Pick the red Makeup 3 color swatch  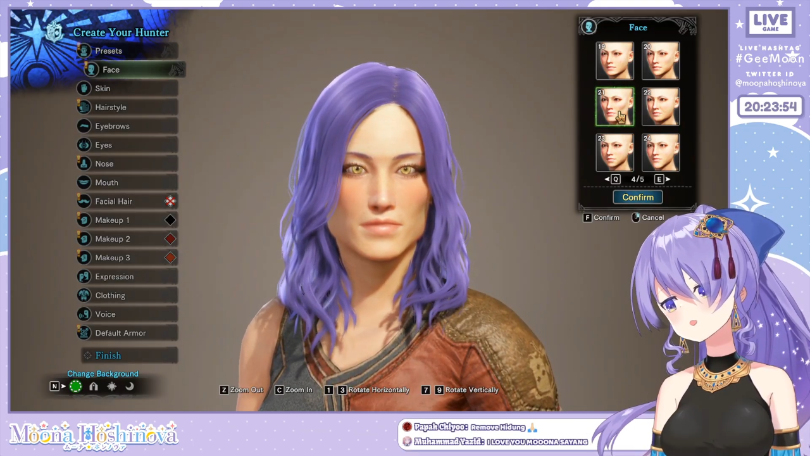pos(170,258)
